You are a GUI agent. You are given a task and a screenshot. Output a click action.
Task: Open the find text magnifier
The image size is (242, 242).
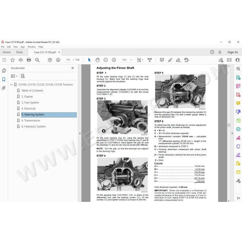coord(37,60)
